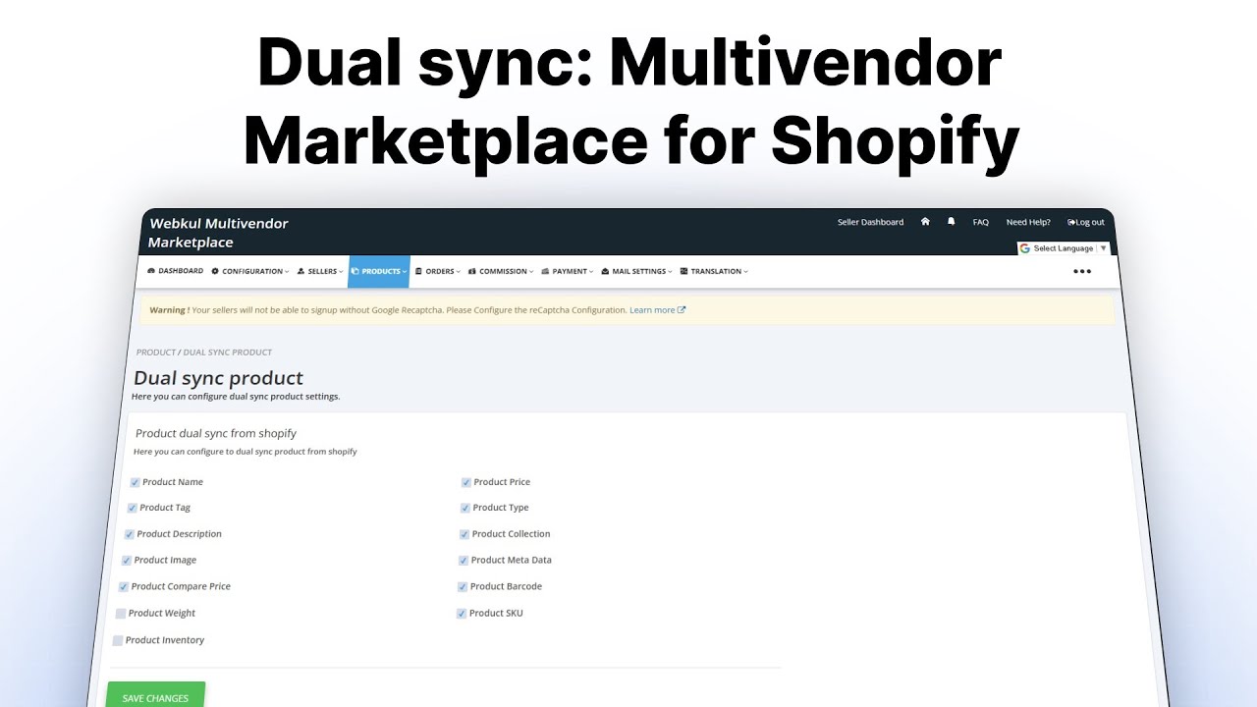Enable the Product Inventory checkbox
The image size is (1257, 707).
tap(118, 640)
